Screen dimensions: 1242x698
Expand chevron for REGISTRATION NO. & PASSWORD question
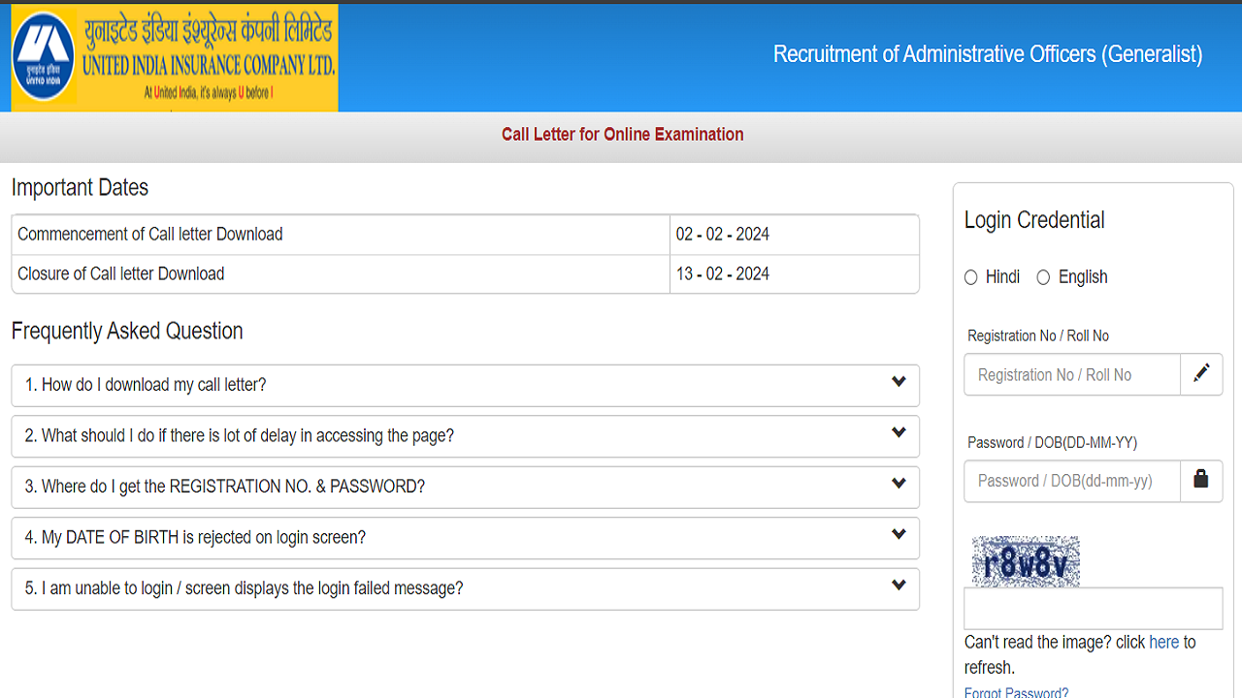[x=899, y=484]
